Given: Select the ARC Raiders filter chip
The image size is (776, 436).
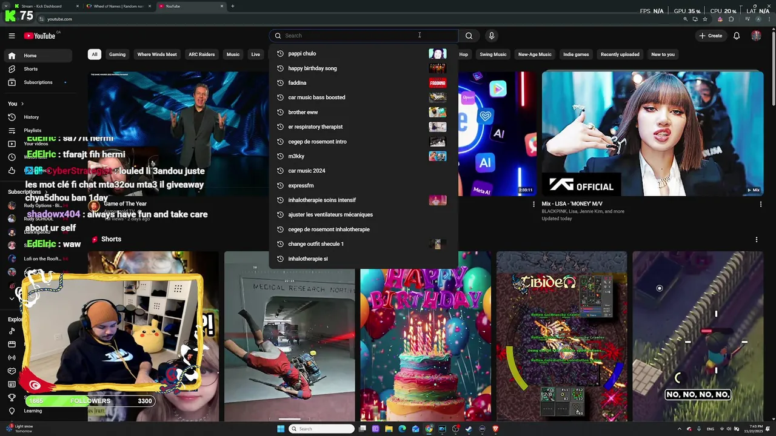Looking at the screenshot, I should click(201, 54).
